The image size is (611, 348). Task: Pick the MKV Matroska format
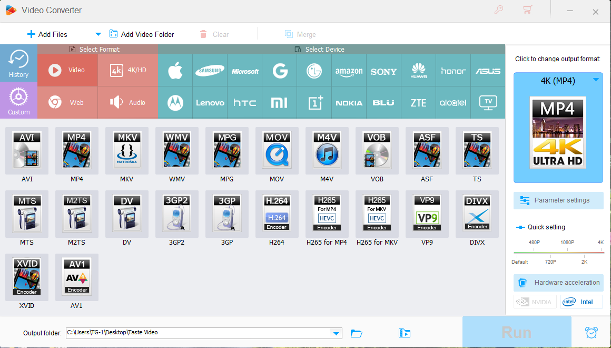click(x=126, y=151)
